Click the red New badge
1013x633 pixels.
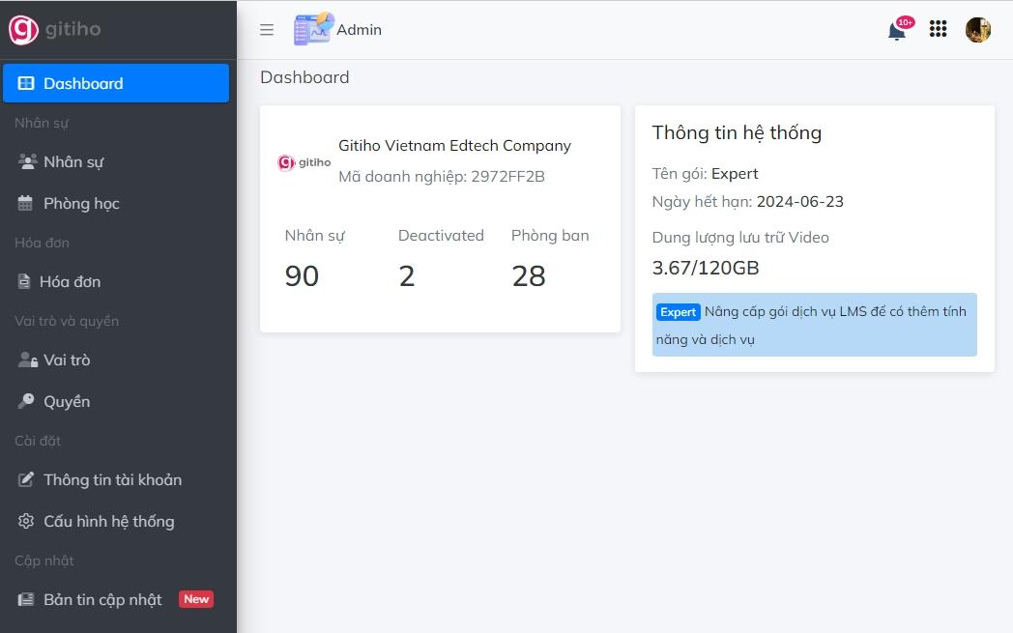click(196, 599)
